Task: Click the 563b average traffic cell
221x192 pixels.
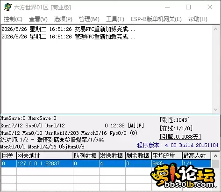Action: coord(167,163)
